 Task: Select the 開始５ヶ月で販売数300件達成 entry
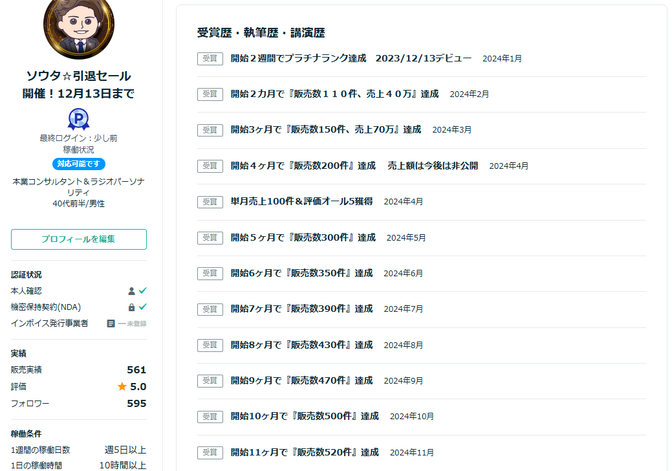click(303, 237)
